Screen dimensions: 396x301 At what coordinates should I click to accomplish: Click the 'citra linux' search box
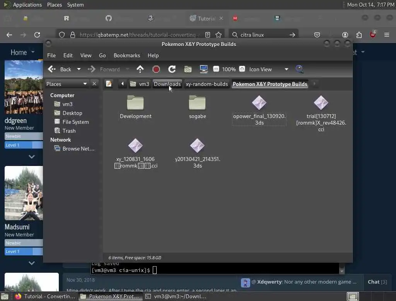tap(263, 35)
